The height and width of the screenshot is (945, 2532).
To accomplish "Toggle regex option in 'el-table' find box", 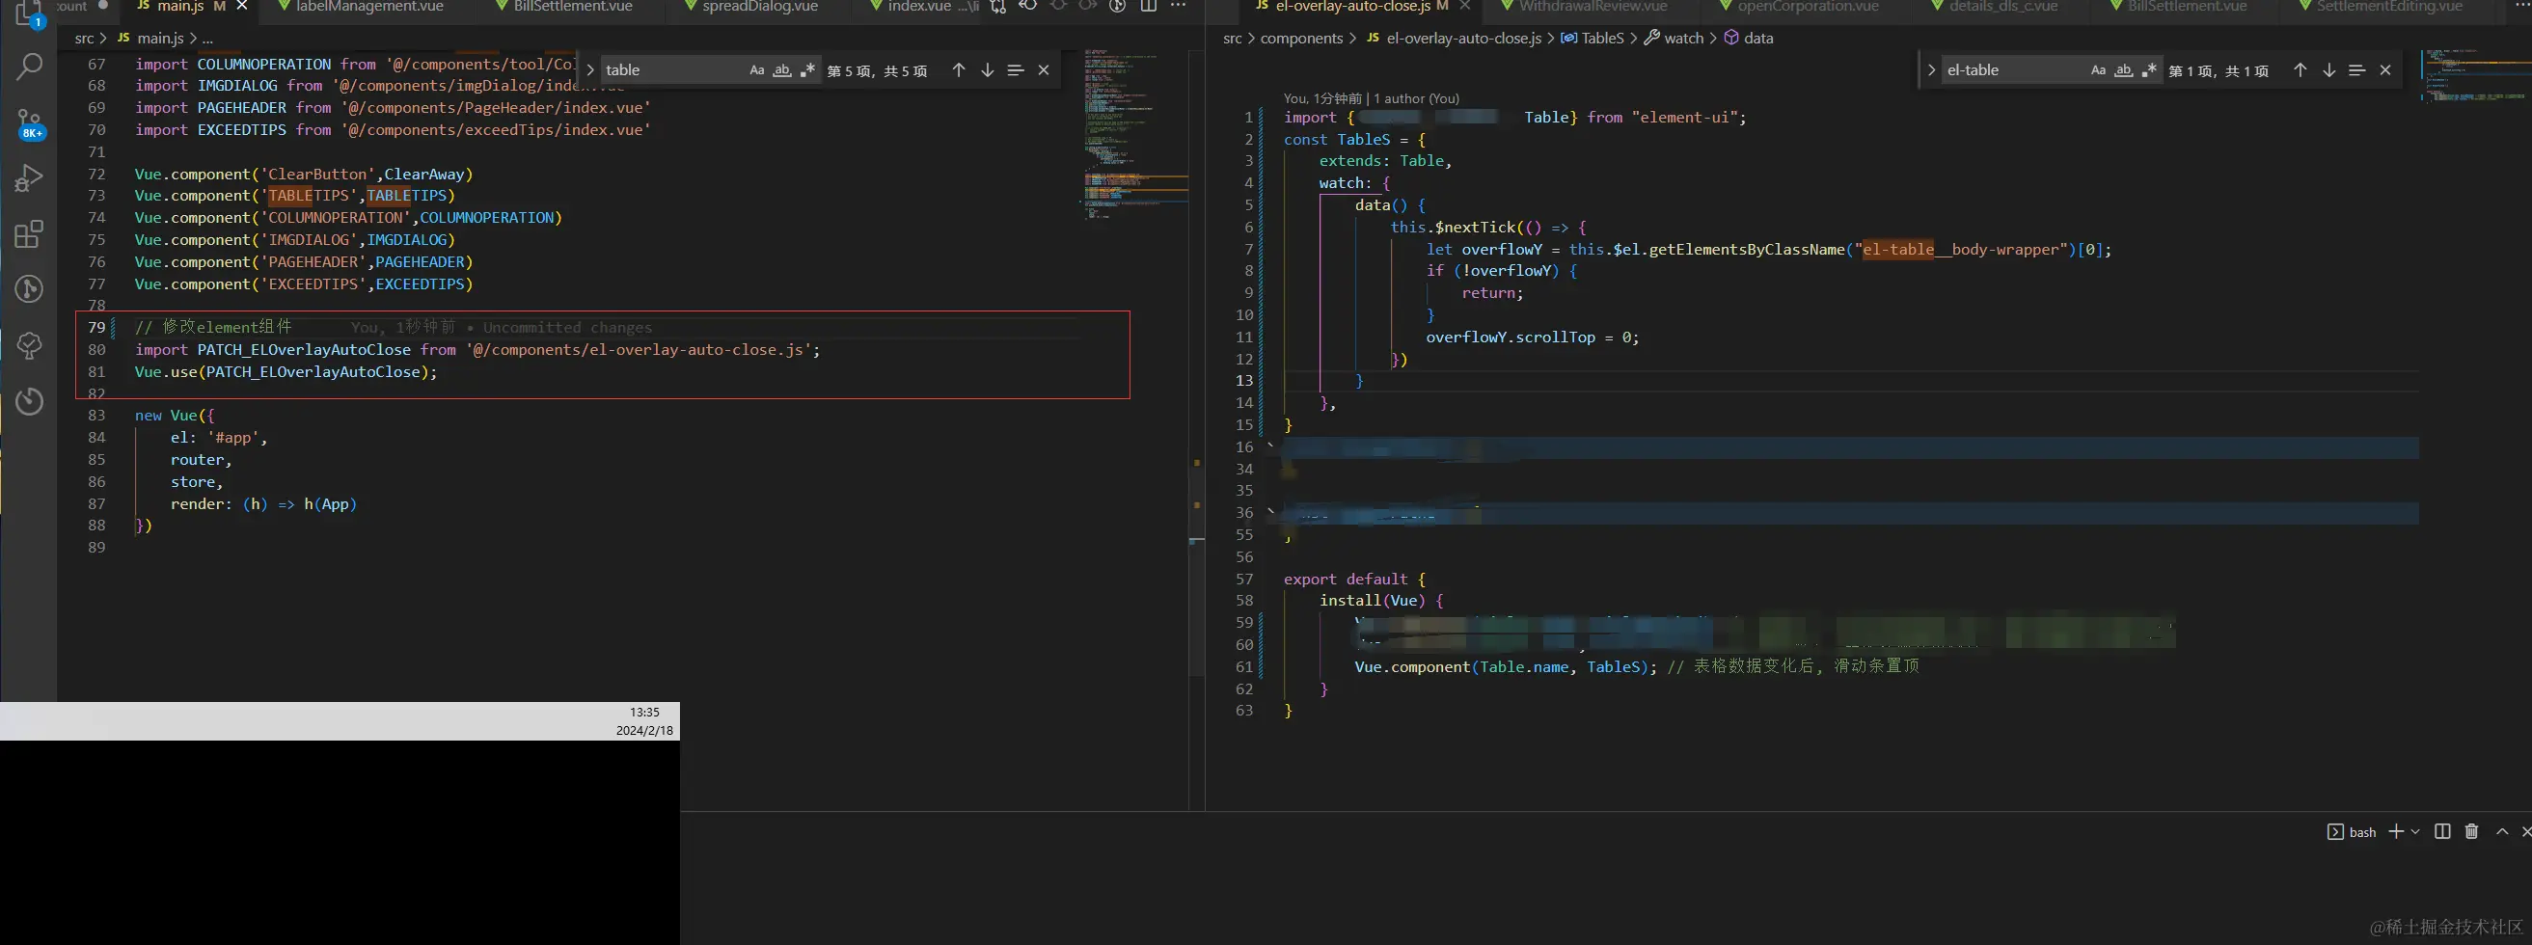I will click(2149, 70).
